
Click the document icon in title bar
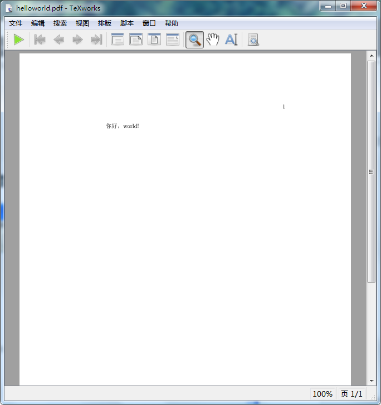[x=9, y=8]
